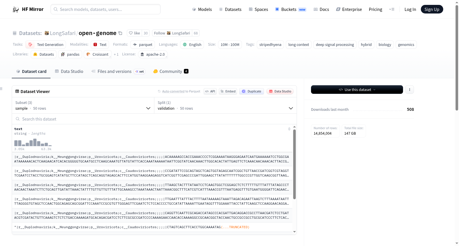Open the Dataset Viewer heading link

[32, 92]
